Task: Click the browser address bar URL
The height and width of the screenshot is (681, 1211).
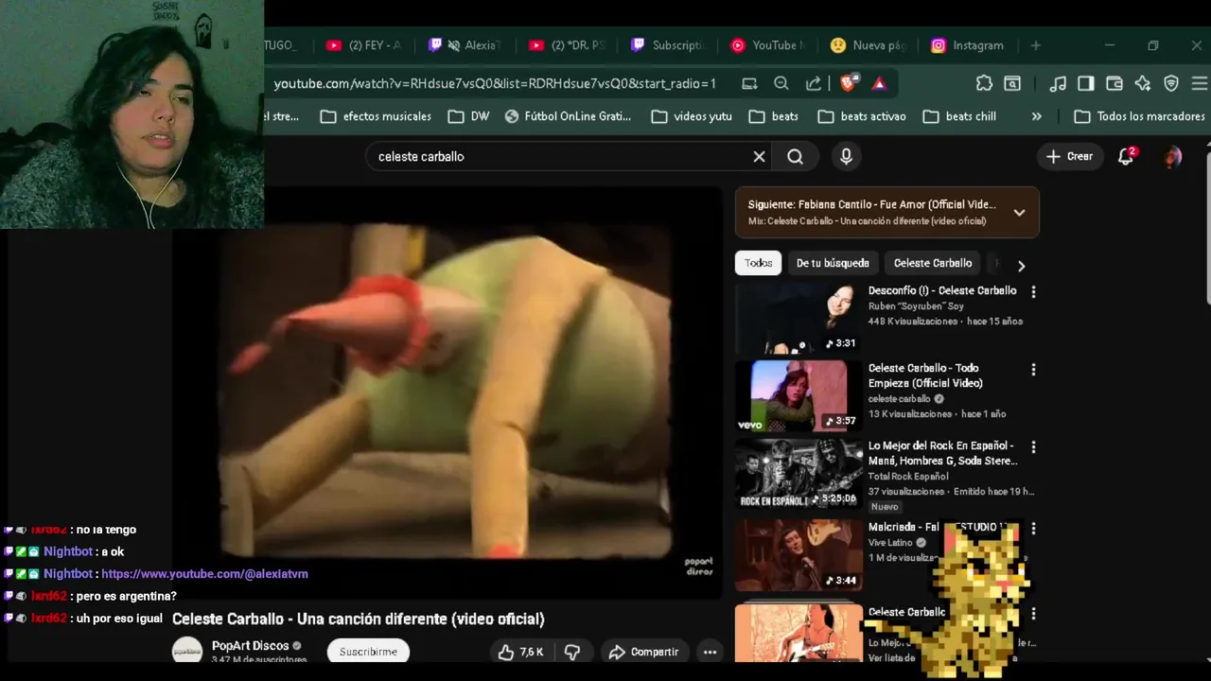Action: click(x=495, y=83)
